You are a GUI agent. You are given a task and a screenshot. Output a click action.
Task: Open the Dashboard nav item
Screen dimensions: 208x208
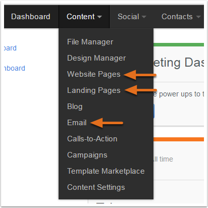click(x=31, y=17)
